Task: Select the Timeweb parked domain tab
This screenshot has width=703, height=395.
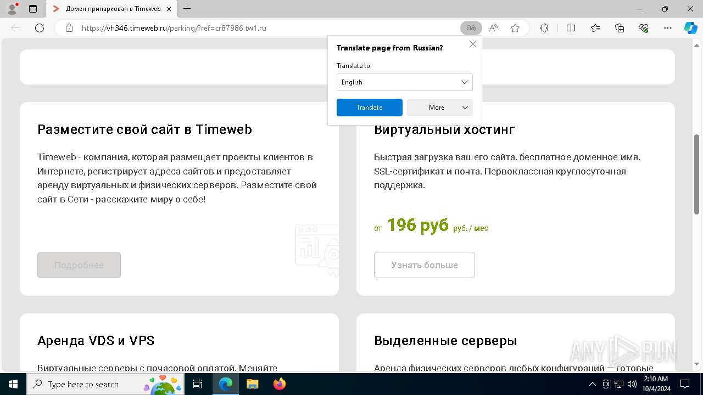Action: tap(113, 9)
